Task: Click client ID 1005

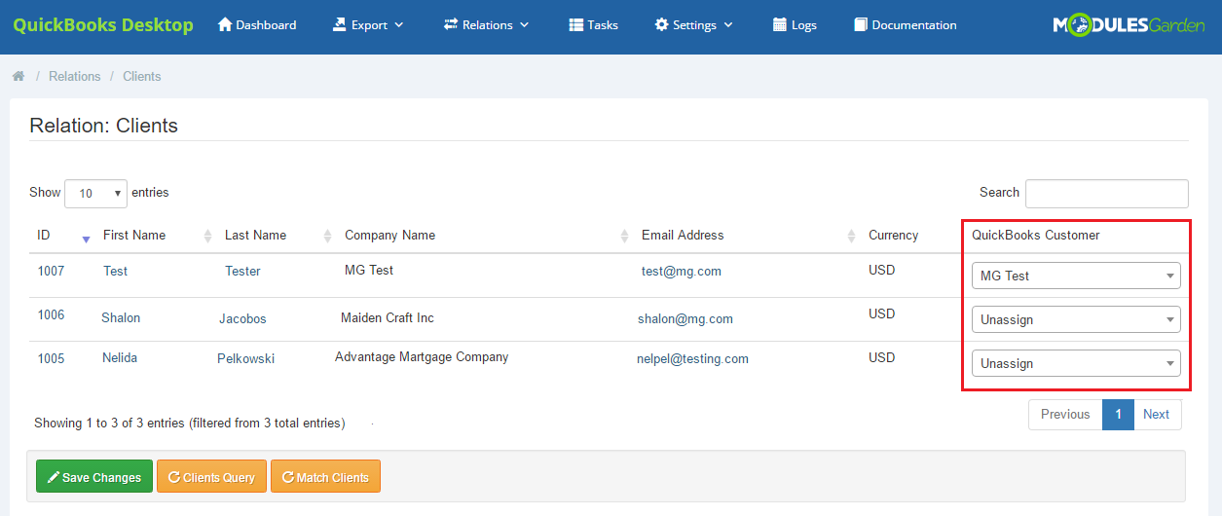Action: click(51, 358)
